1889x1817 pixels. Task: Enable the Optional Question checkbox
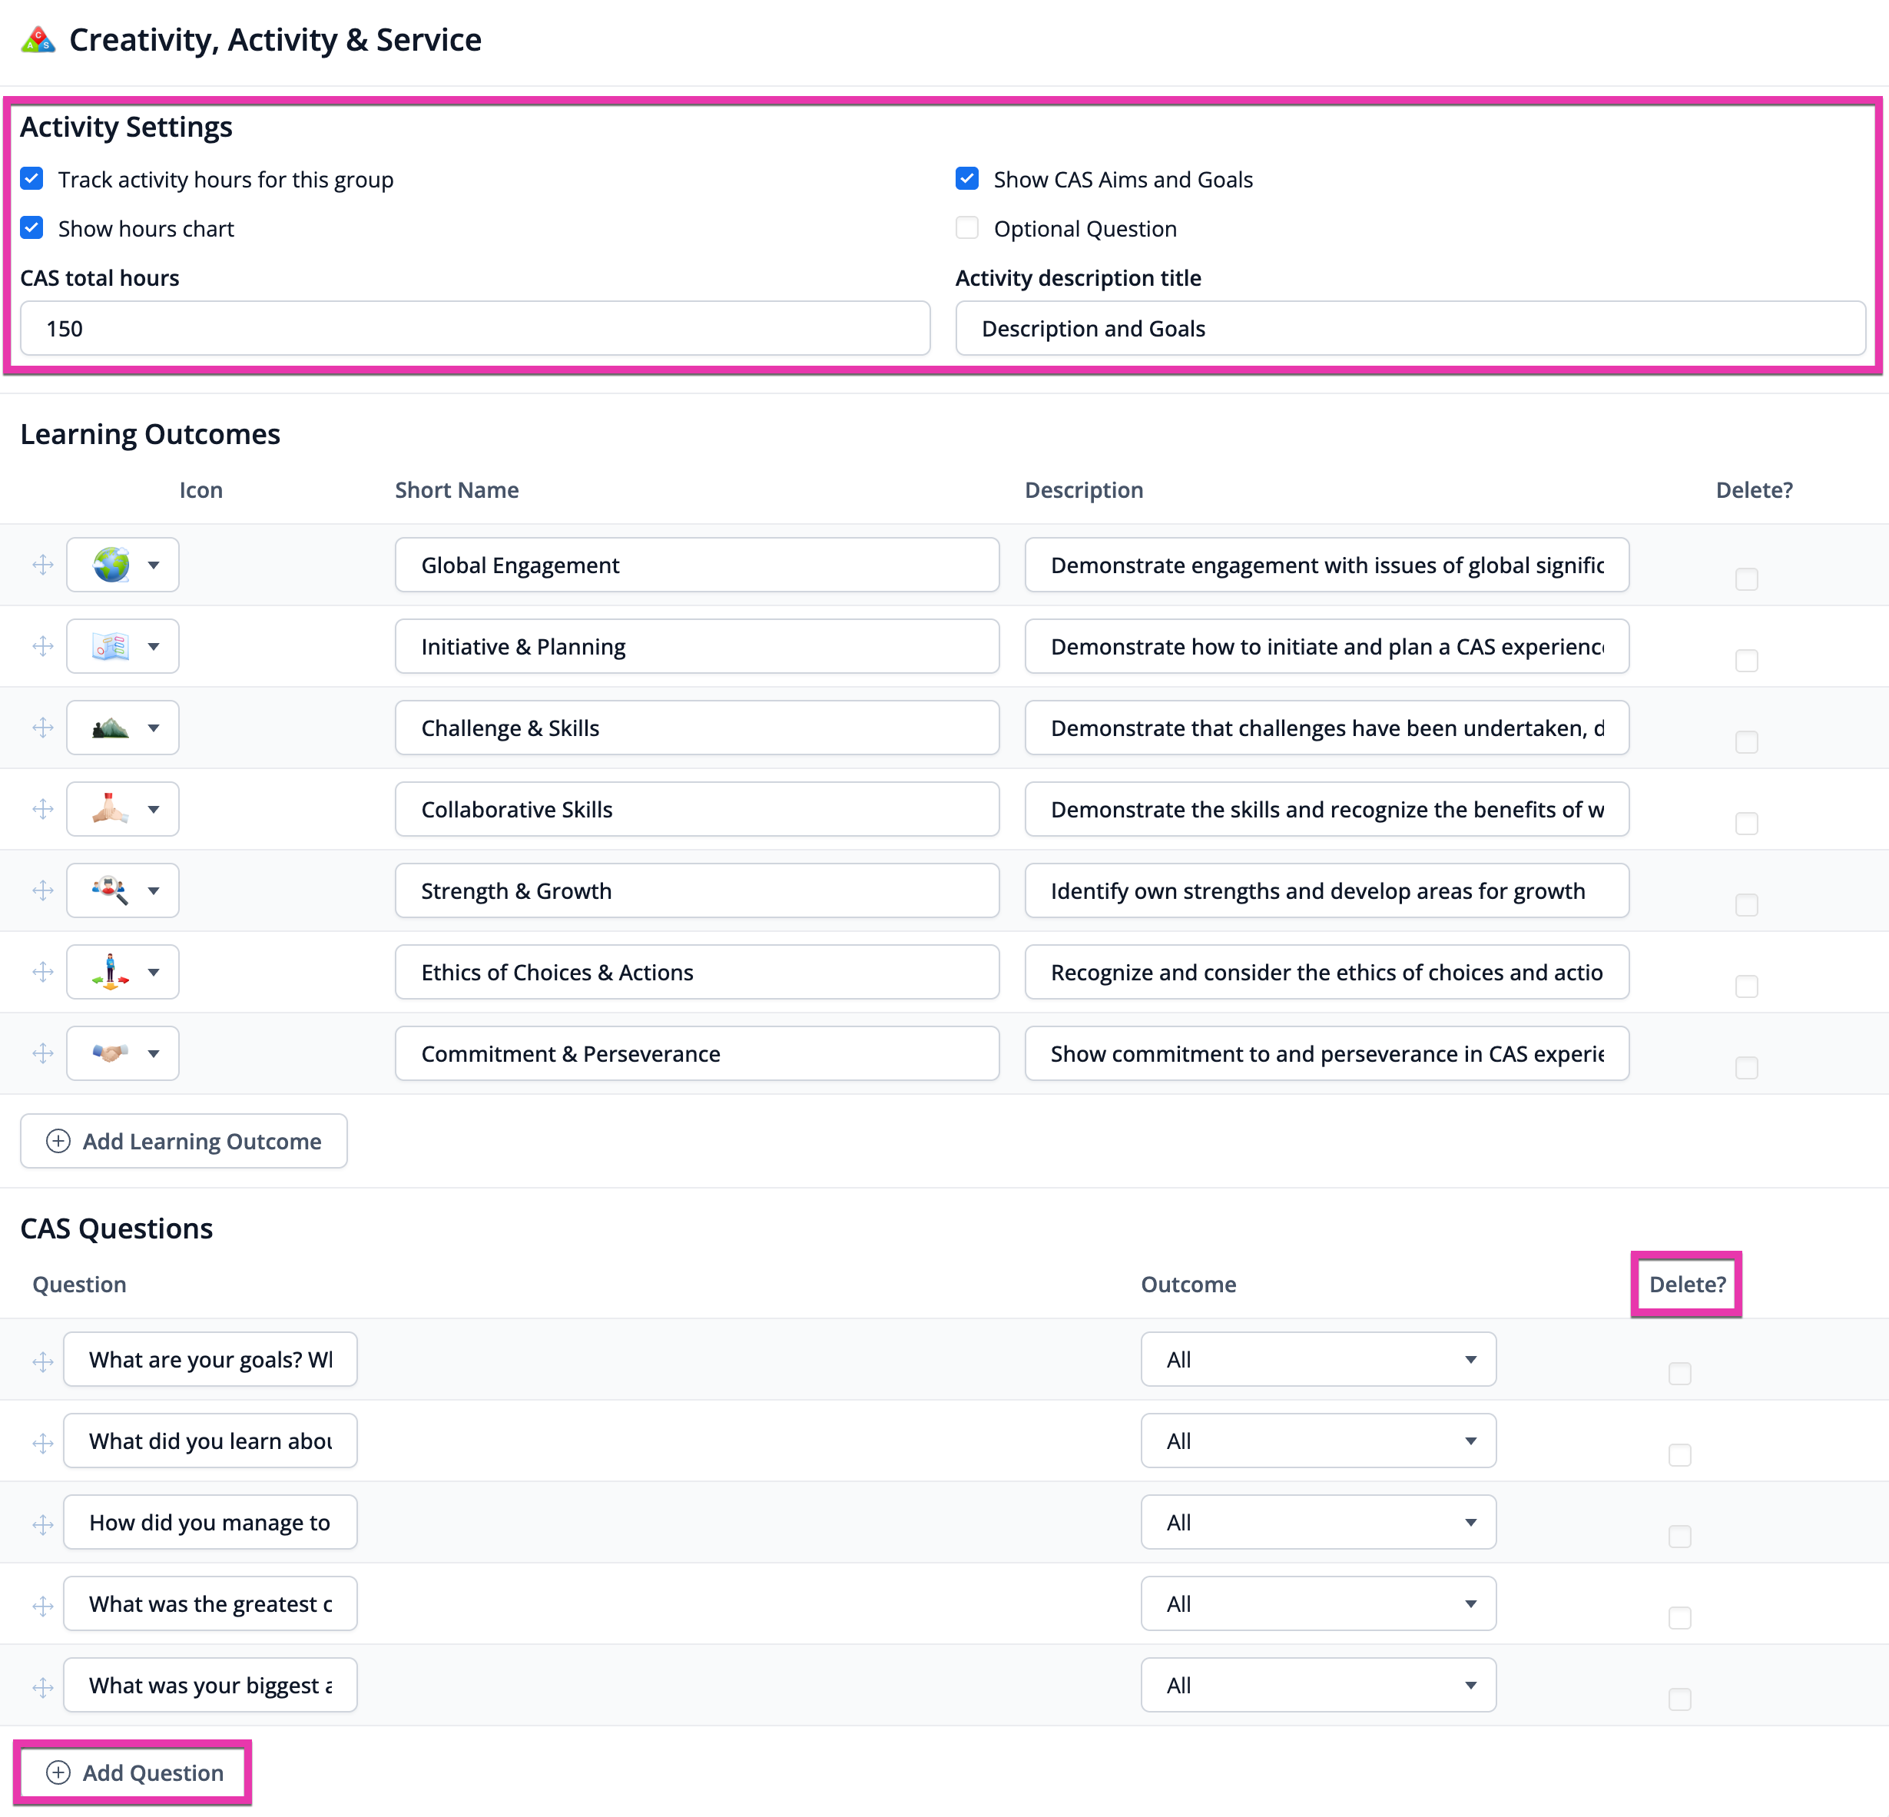(966, 227)
